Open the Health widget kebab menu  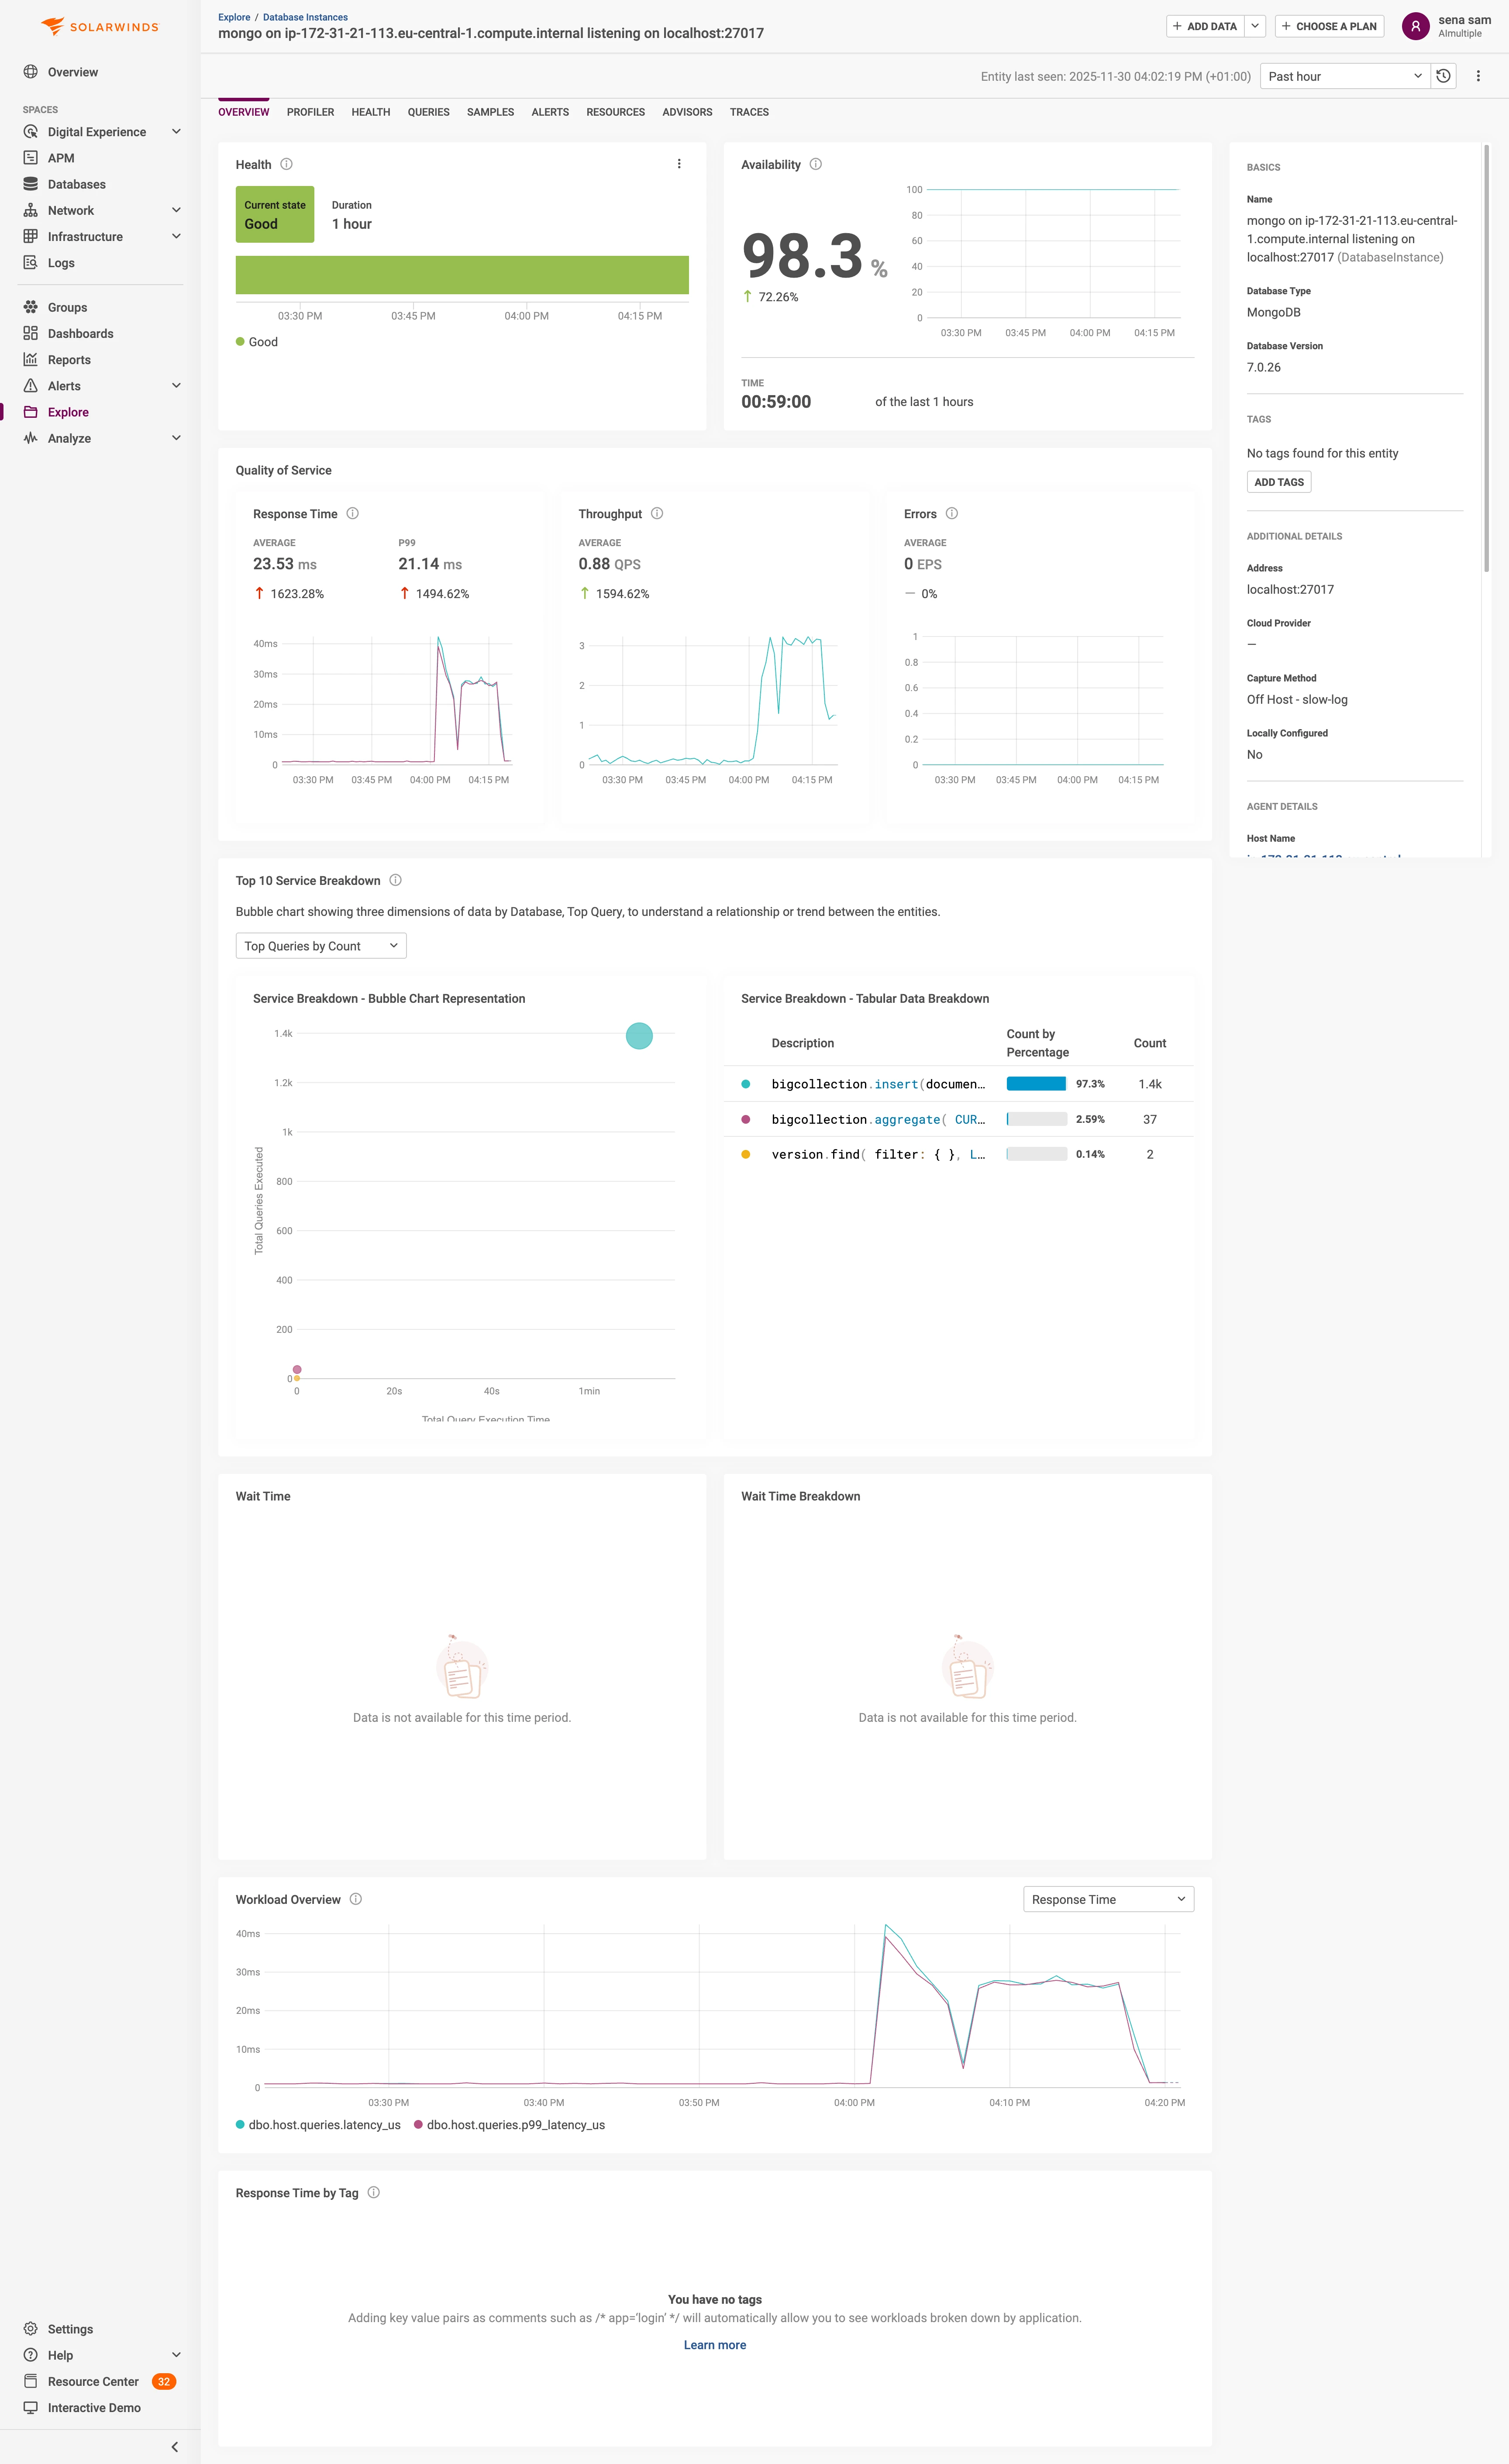click(679, 164)
